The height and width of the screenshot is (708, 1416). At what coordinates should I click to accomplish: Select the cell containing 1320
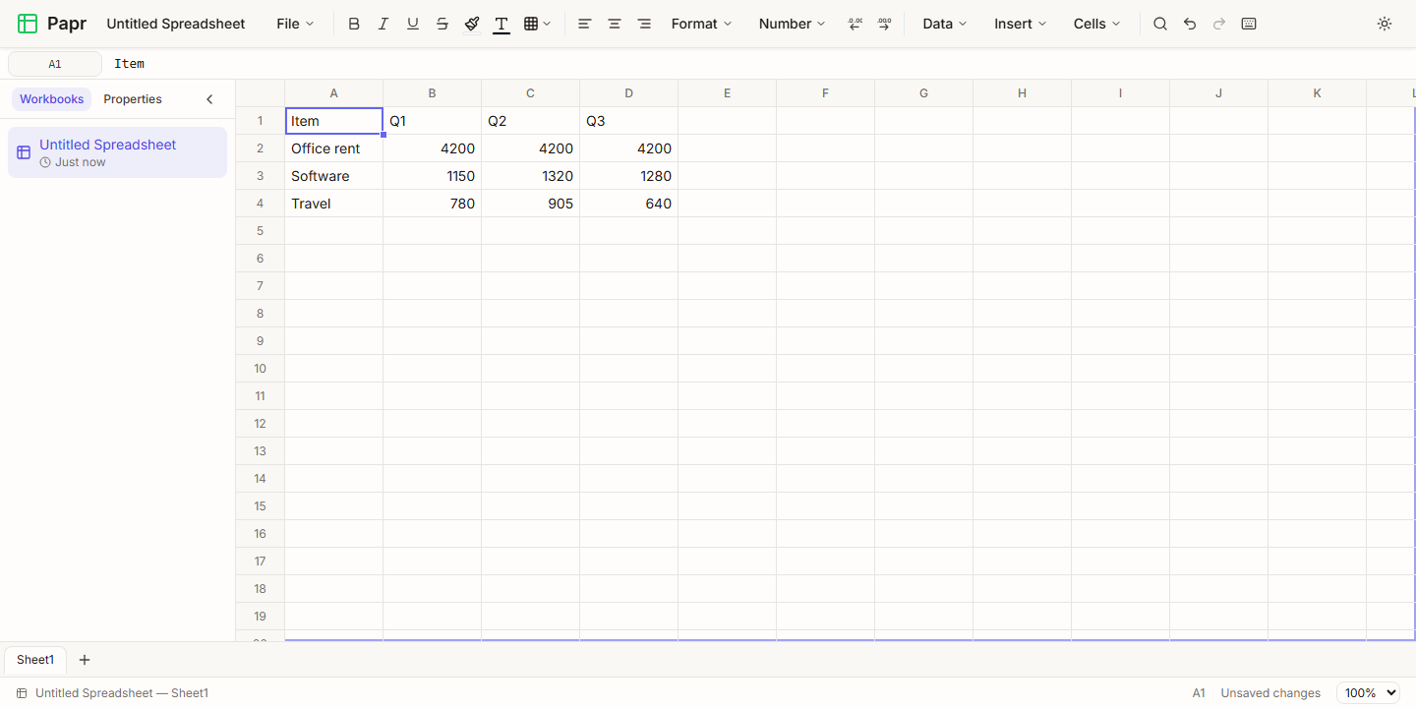point(531,176)
